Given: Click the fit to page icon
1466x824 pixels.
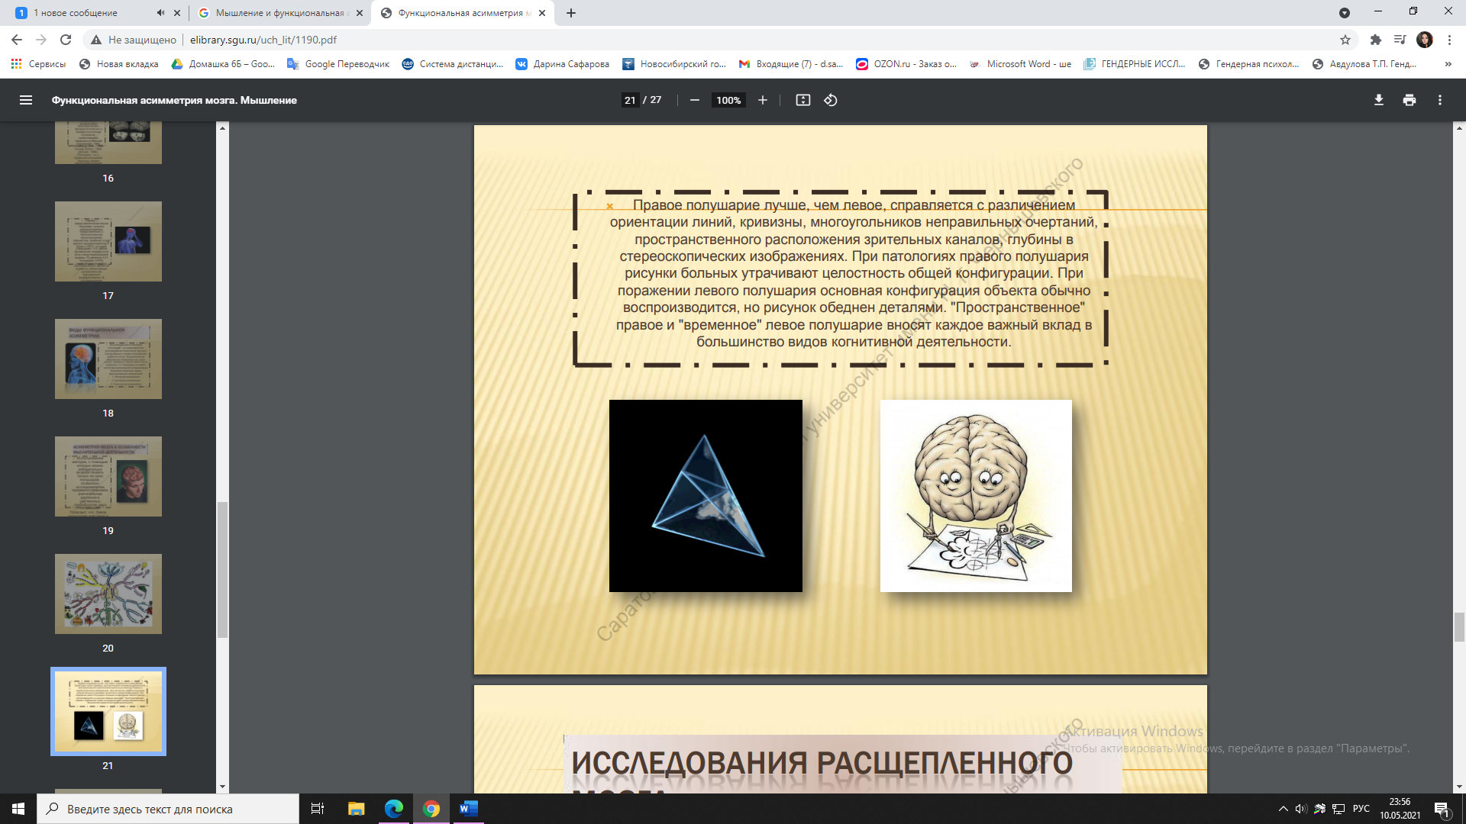Looking at the screenshot, I should coord(802,100).
